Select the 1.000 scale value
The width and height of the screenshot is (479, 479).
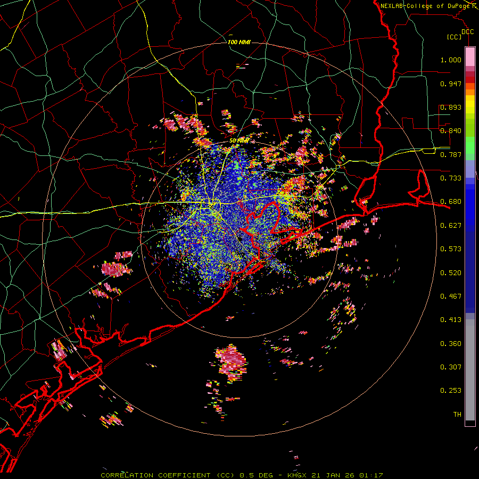pyautogui.click(x=451, y=60)
